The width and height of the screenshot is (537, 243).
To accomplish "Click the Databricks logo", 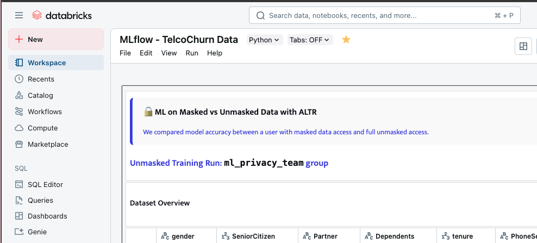I will 62,15.
